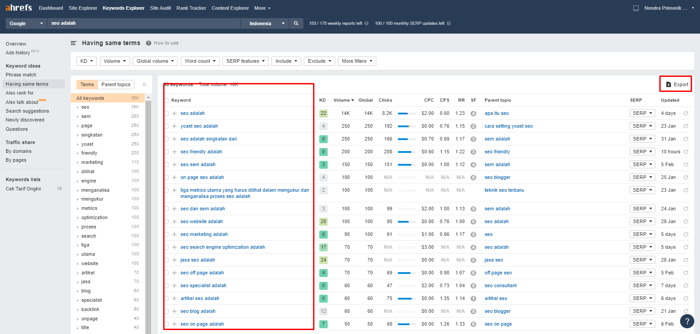The width and height of the screenshot is (700, 334).
Task: Open 'seo adalah' keyword link
Action: coord(192,114)
